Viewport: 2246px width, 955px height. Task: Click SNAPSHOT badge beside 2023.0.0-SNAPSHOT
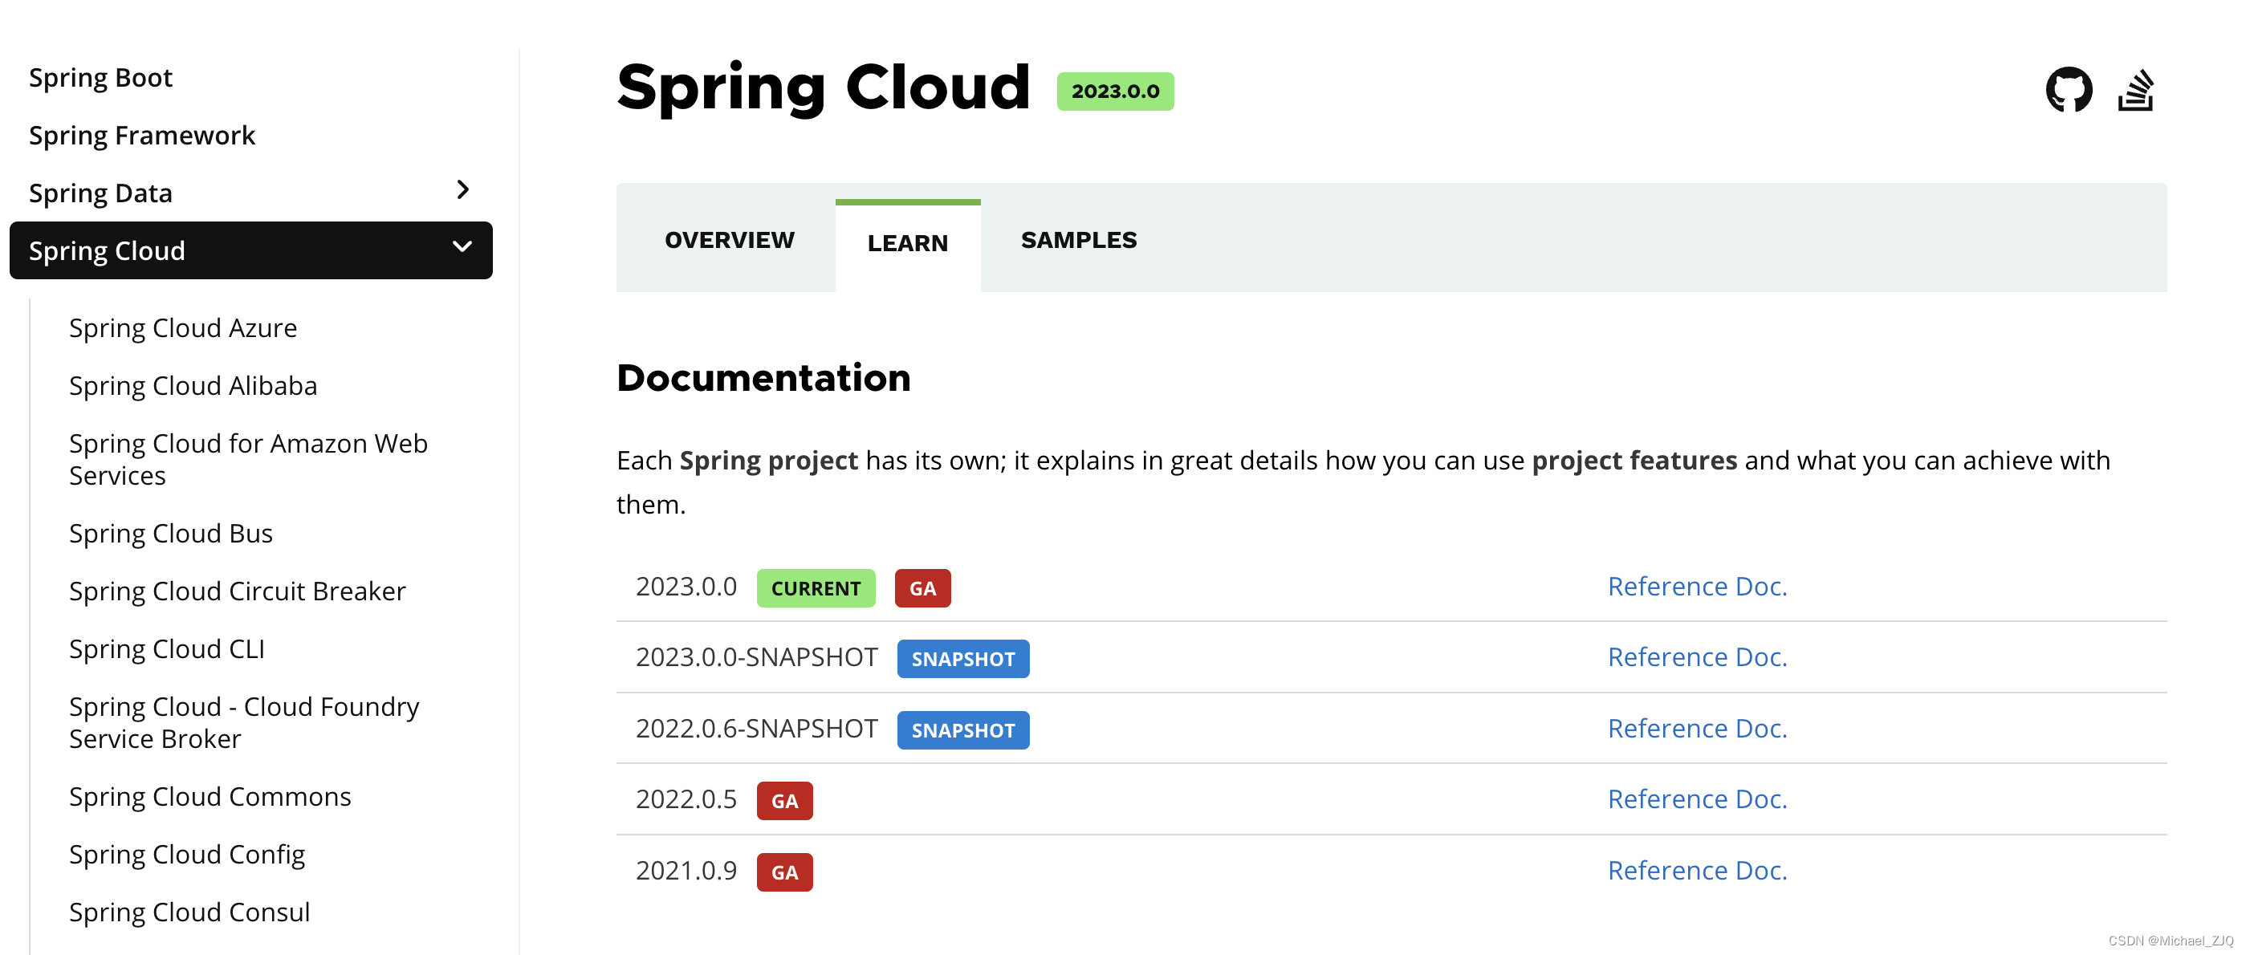(x=962, y=659)
